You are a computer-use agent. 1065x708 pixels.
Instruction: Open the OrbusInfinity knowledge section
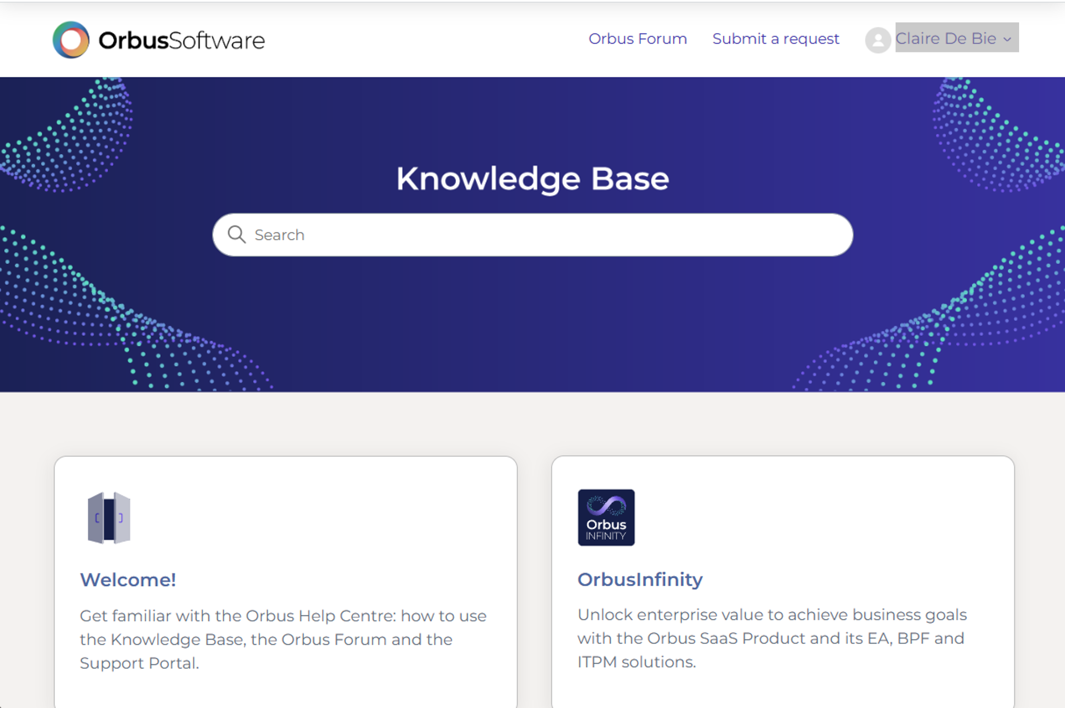click(x=639, y=579)
